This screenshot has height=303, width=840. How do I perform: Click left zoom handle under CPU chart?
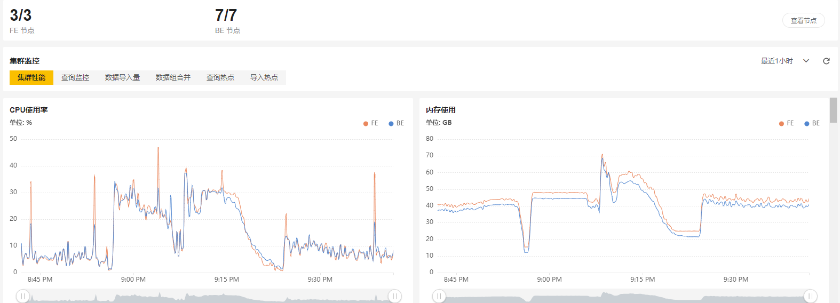pyautogui.click(x=22, y=296)
